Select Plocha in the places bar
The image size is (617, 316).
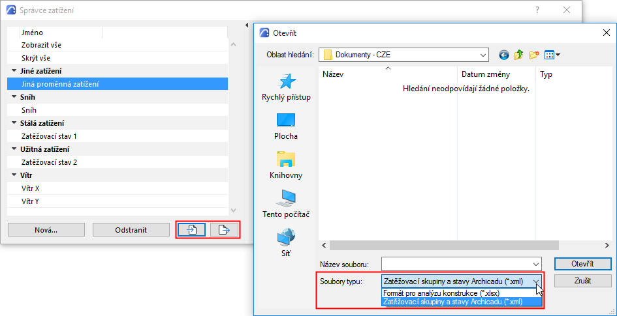[286, 126]
